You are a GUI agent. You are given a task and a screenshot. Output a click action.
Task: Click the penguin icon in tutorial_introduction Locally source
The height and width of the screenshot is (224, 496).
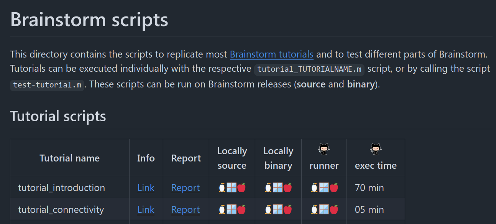coord(222,188)
